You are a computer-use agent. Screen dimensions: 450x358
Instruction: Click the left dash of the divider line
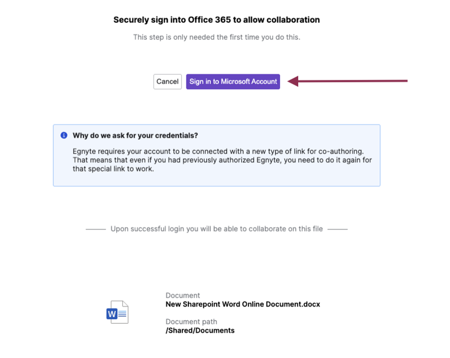[95, 229]
